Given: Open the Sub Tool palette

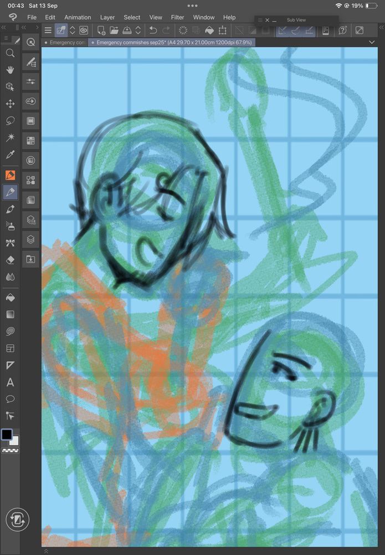Looking at the screenshot, I should [x=30, y=62].
